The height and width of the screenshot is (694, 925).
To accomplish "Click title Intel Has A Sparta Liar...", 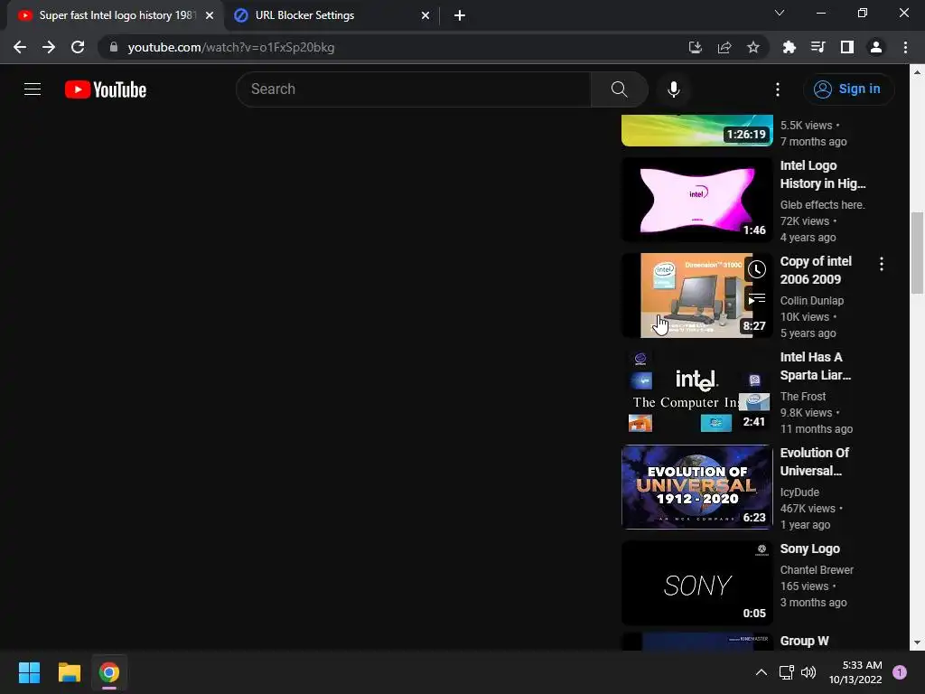I will coord(816,366).
